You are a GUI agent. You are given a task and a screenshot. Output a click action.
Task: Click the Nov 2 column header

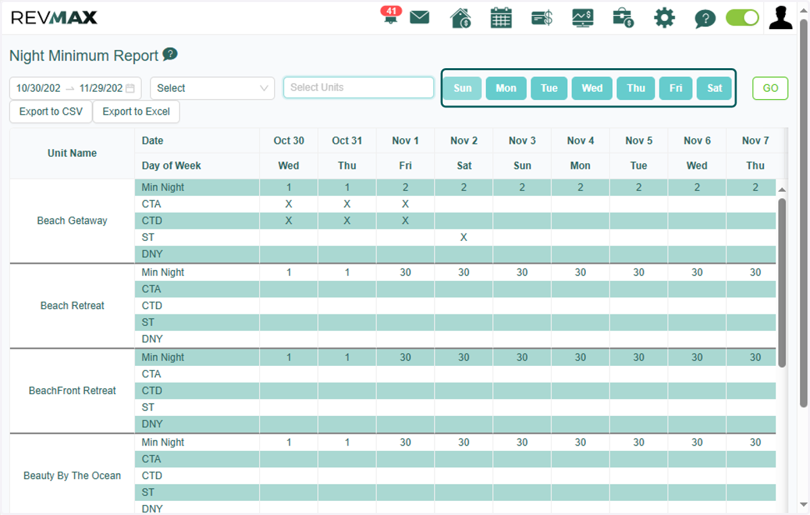coord(464,140)
